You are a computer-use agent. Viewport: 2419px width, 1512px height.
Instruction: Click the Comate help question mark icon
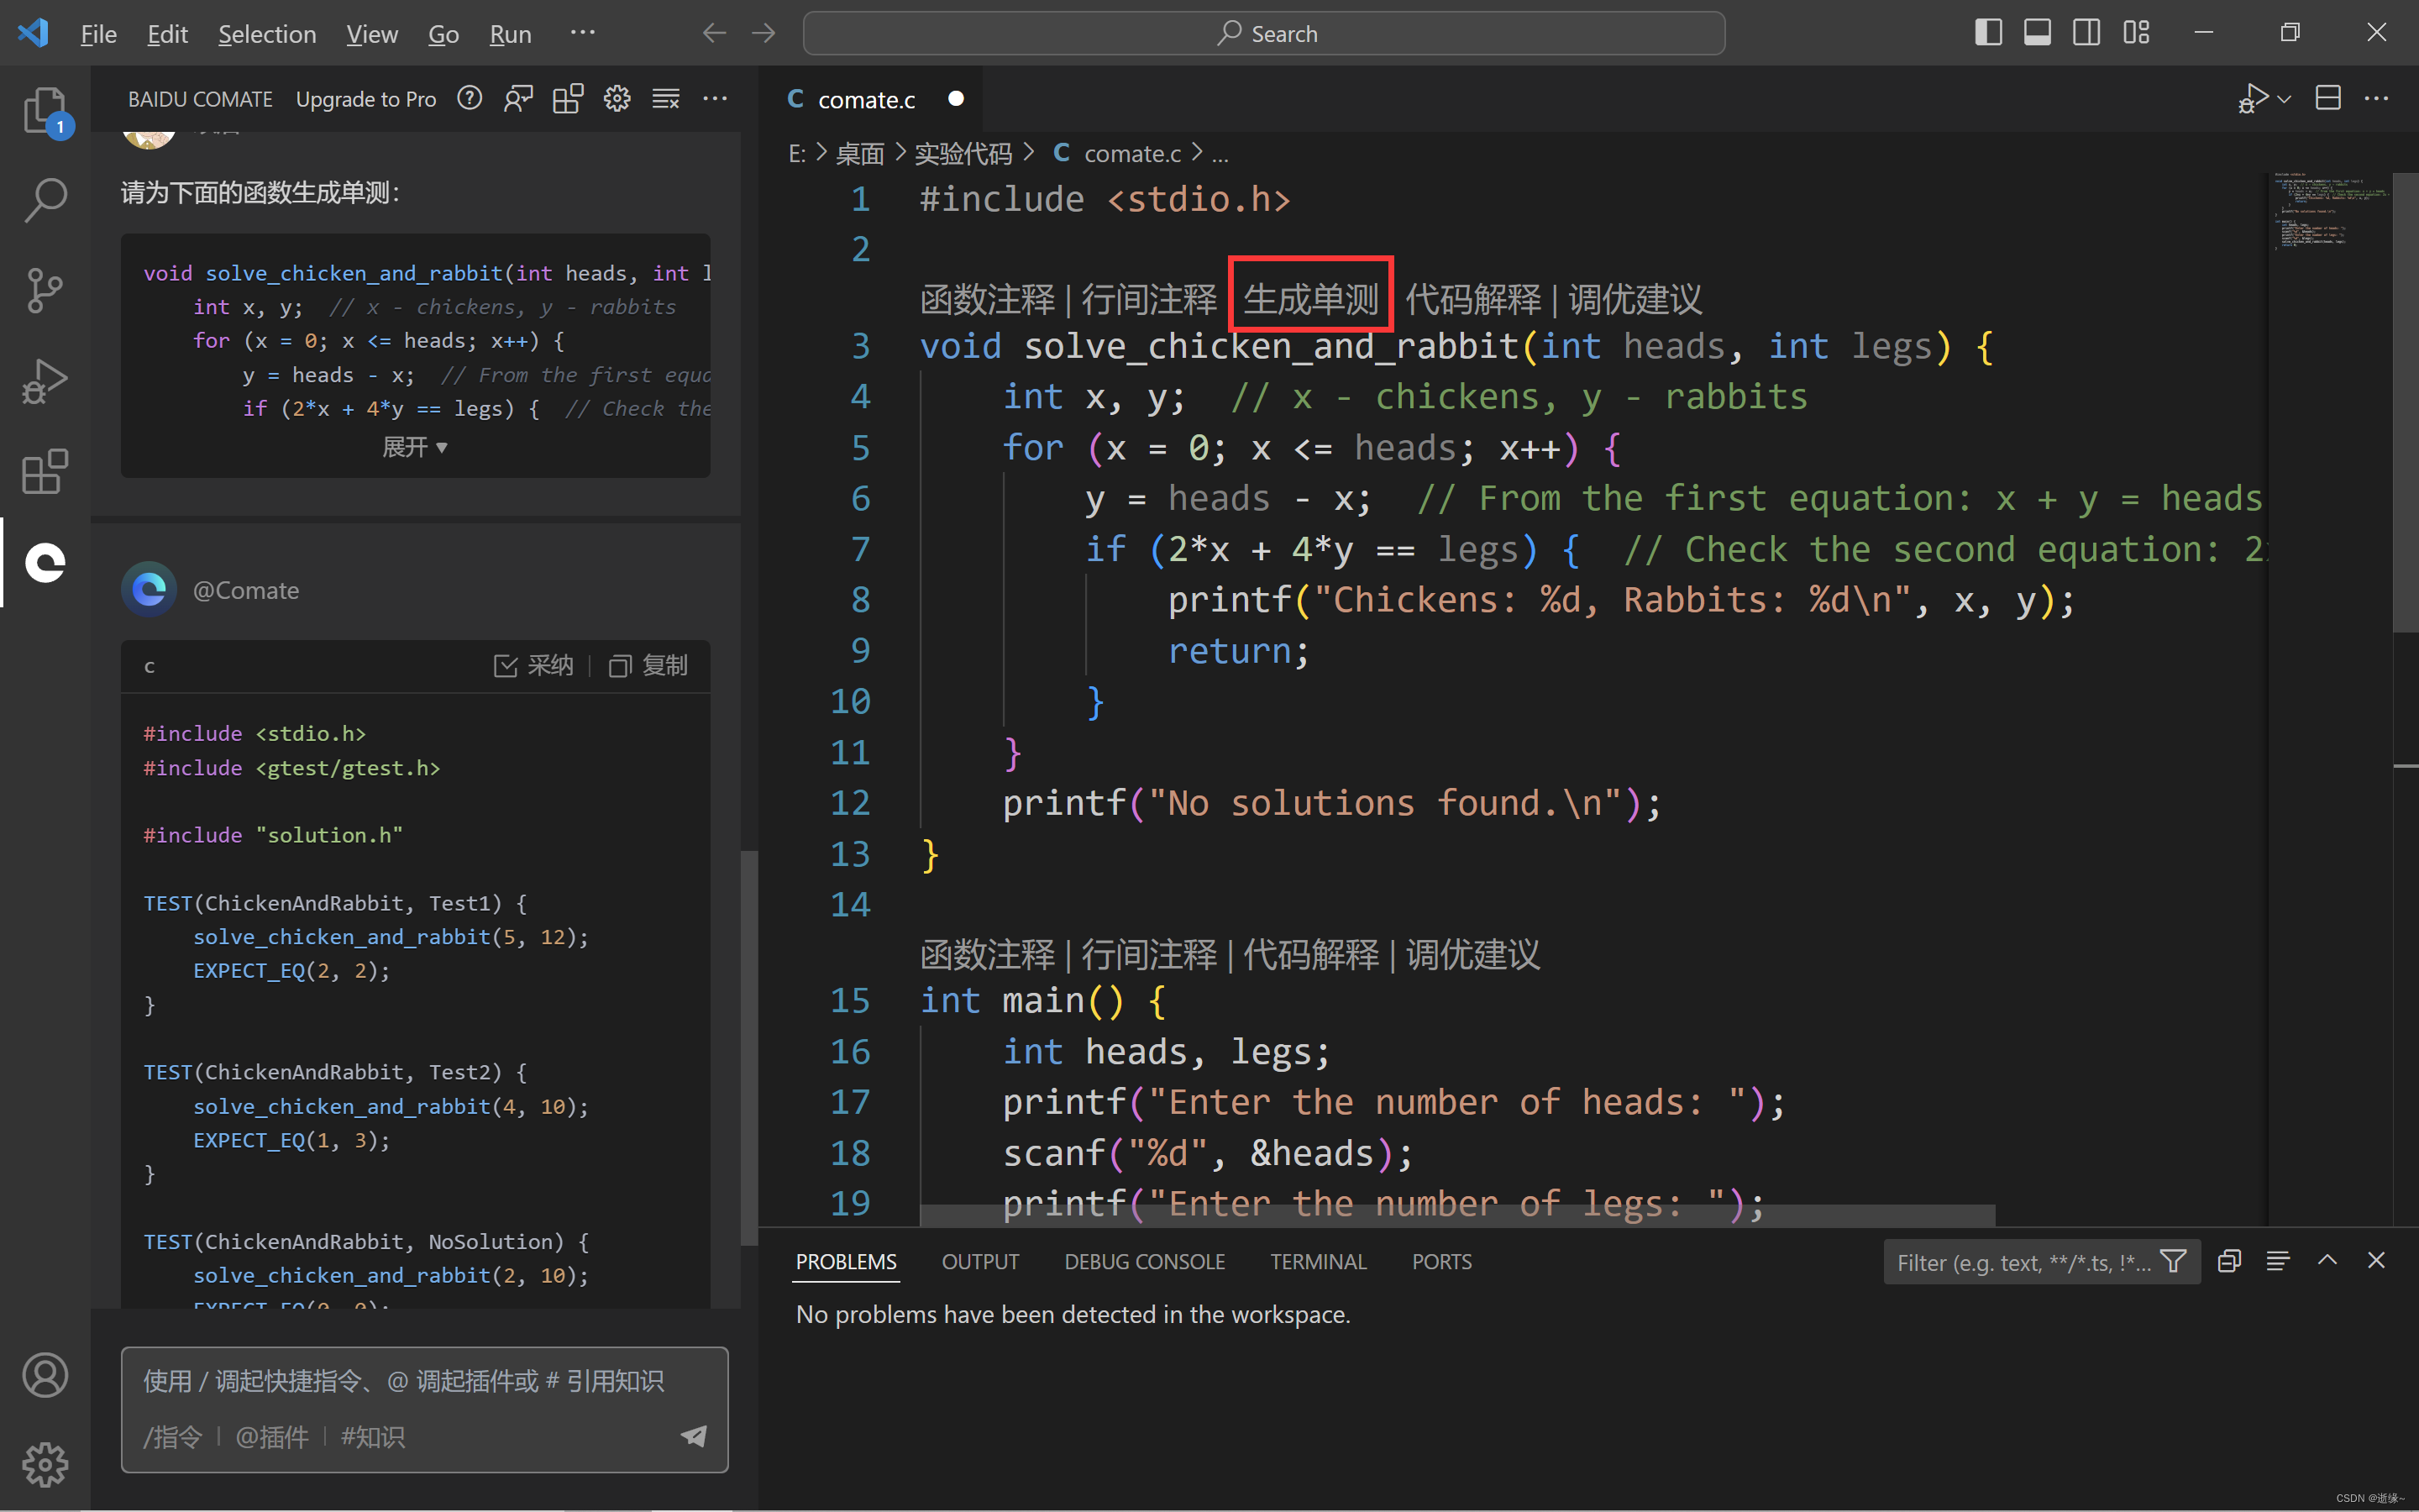pos(470,98)
